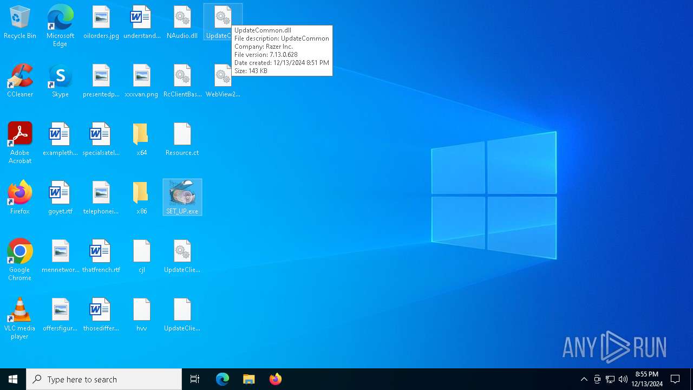Select the VLC media player shortcut
Image resolution: width=693 pixels, height=390 pixels.
[x=20, y=318]
